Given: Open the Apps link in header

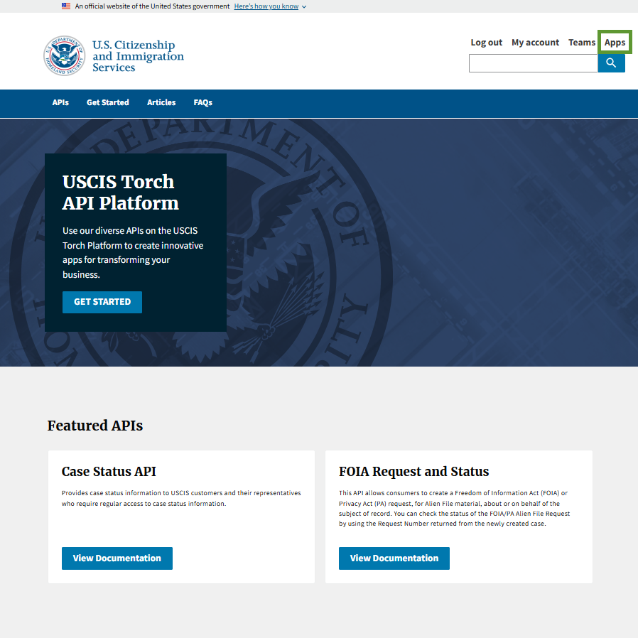Looking at the screenshot, I should [x=615, y=43].
